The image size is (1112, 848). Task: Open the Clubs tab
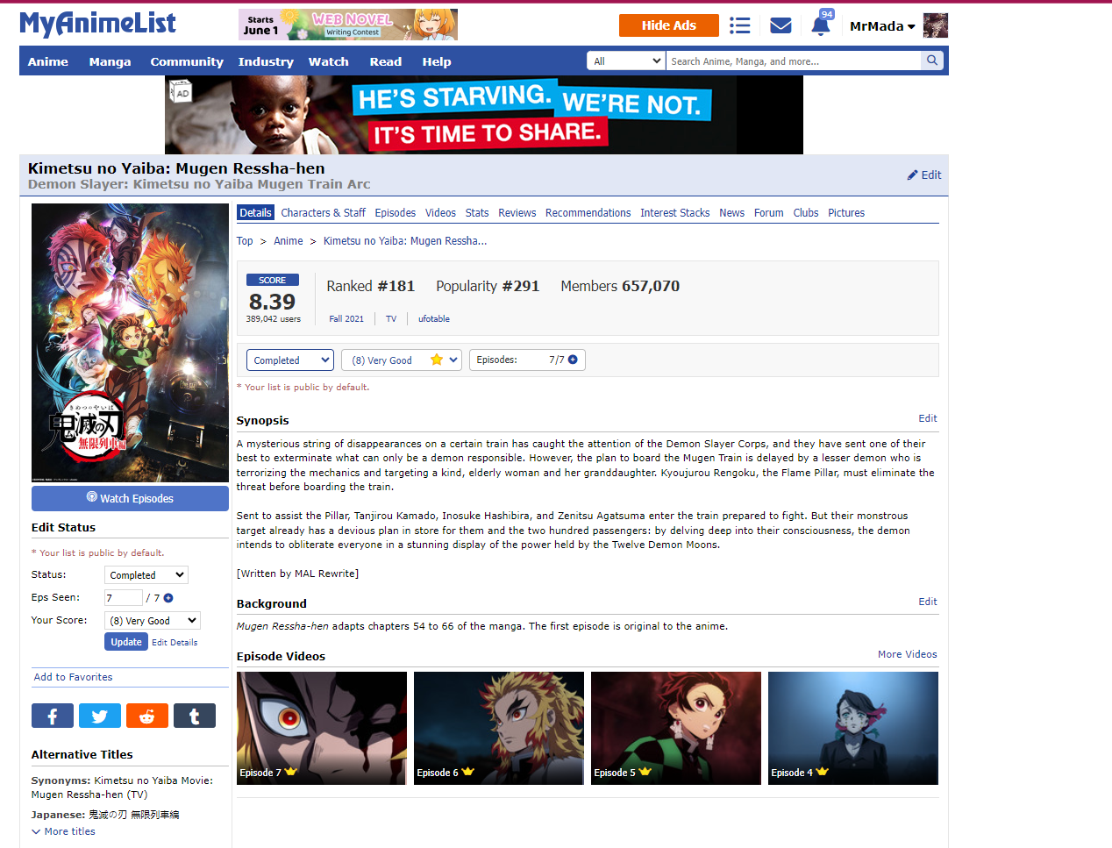pos(806,213)
